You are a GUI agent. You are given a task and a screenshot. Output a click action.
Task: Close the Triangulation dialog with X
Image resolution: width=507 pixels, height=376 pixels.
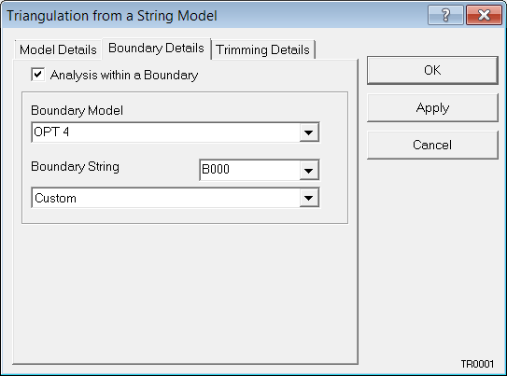point(484,15)
